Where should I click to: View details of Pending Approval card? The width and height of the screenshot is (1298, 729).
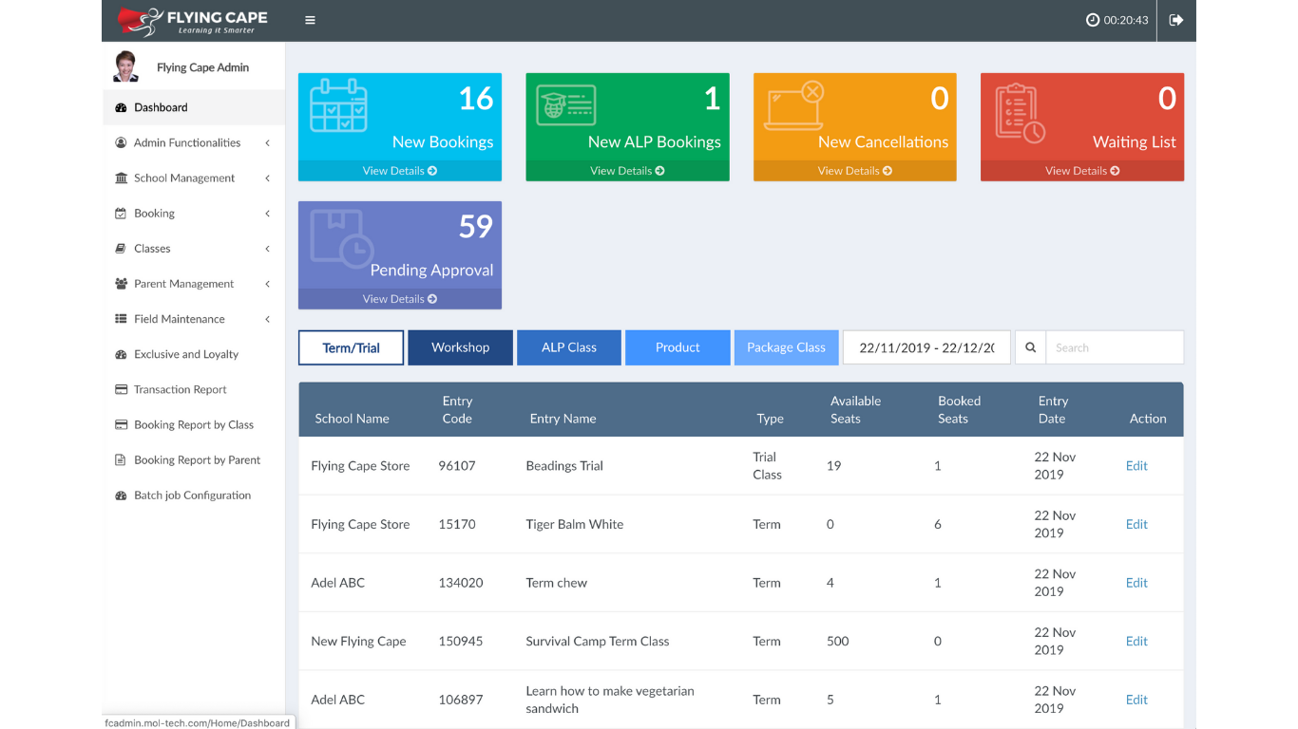[x=400, y=299]
